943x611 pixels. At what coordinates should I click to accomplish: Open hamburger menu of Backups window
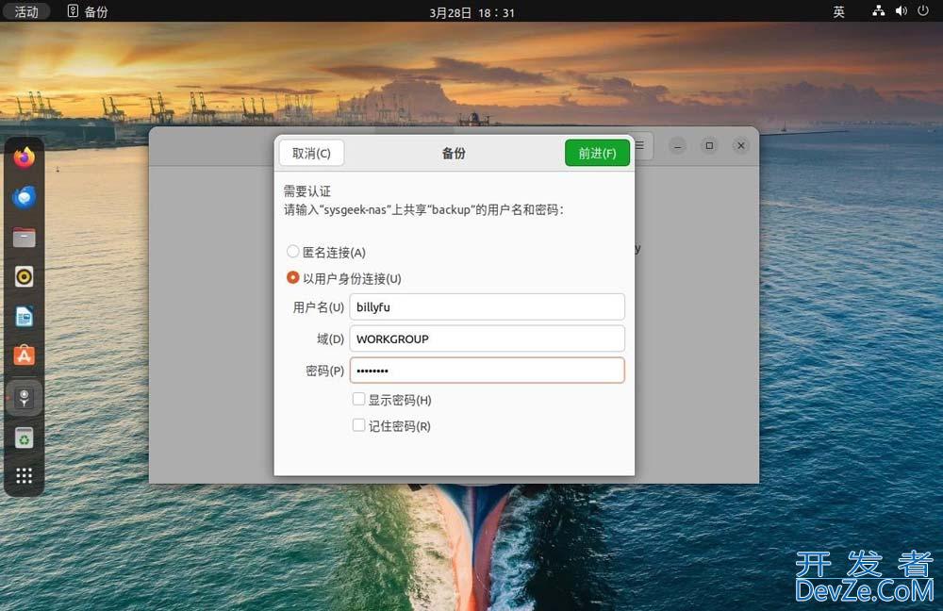click(640, 145)
